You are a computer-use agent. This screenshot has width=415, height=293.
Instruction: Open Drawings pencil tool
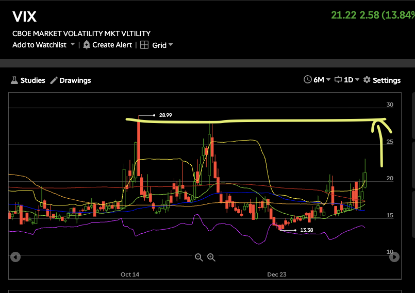[54, 80]
